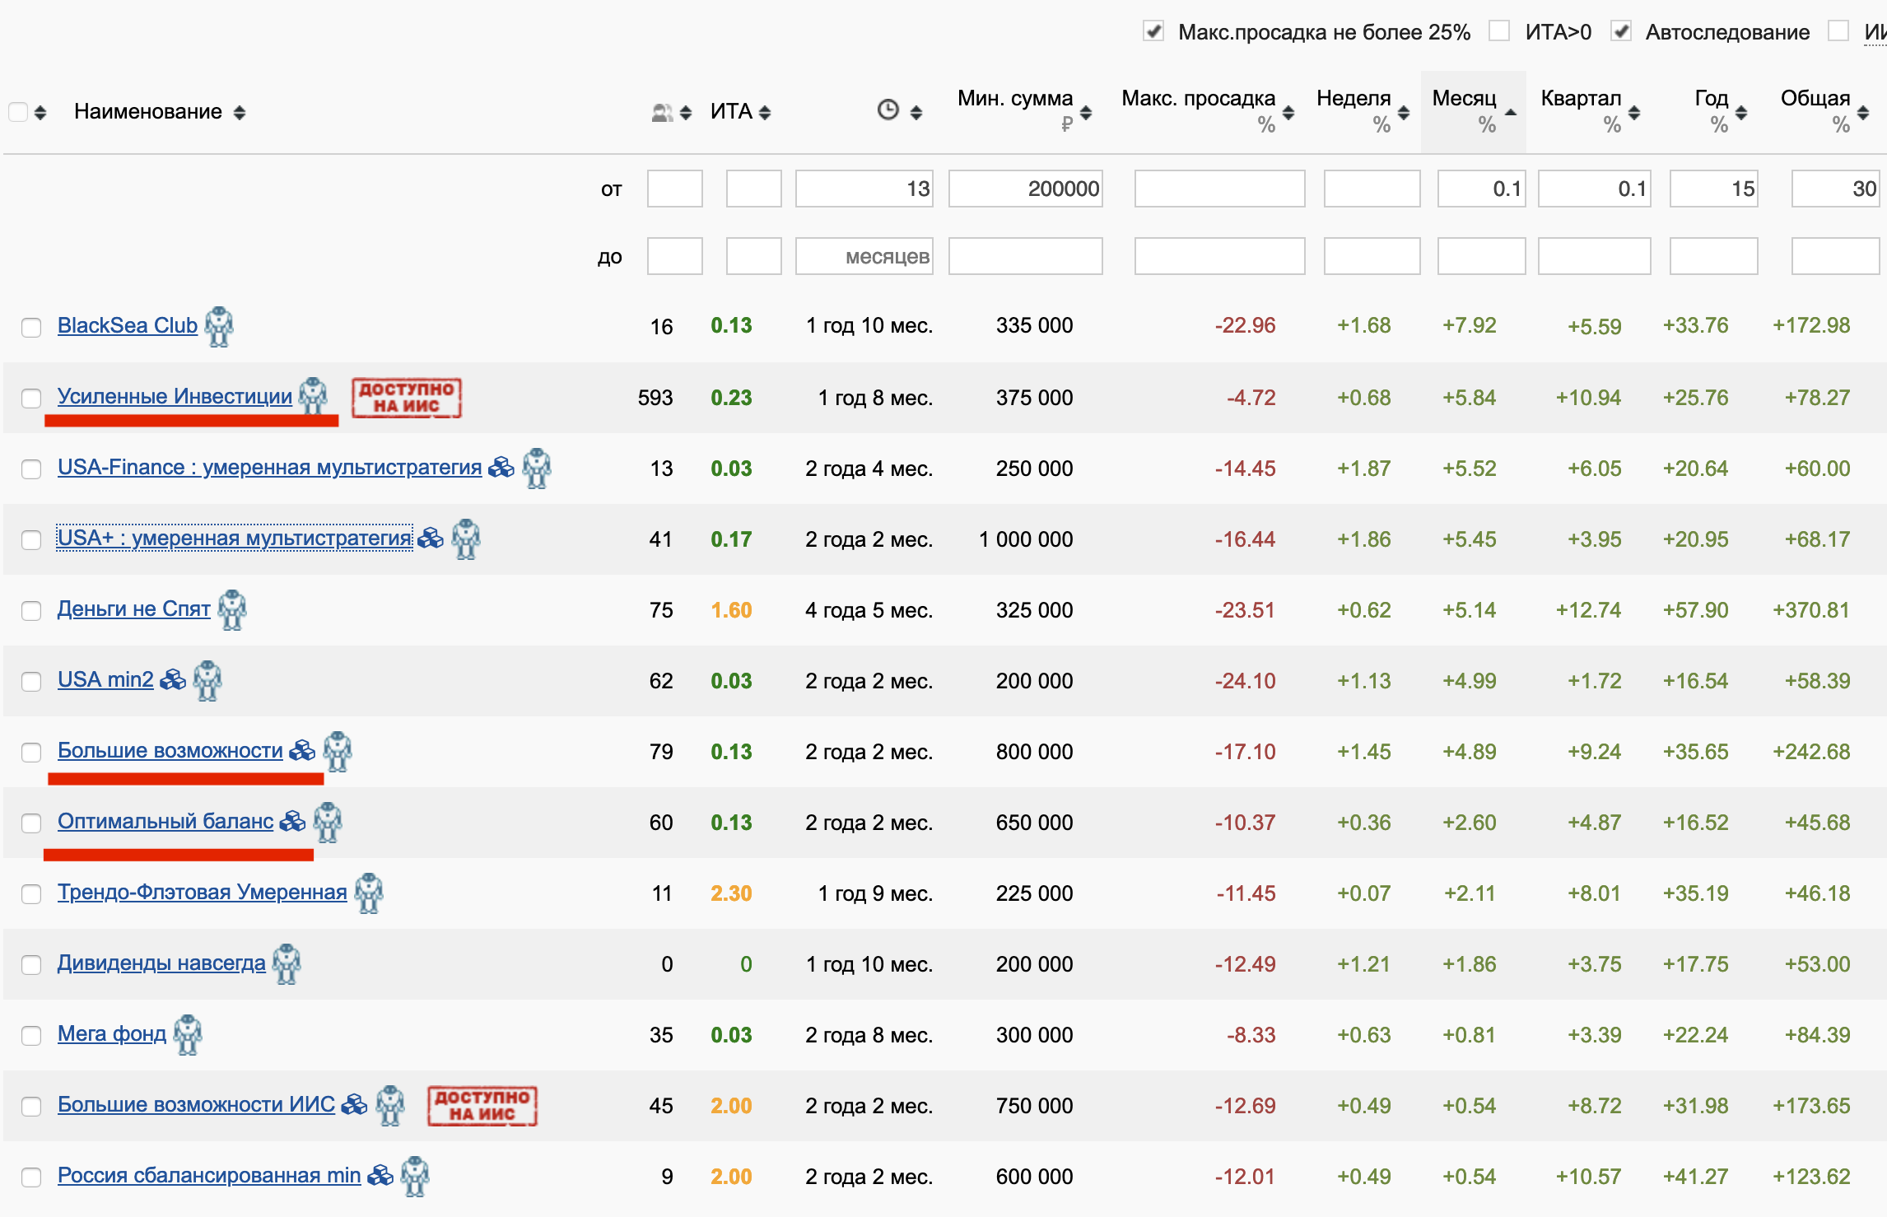The height and width of the screenshot is (1217, 1887).
Task: Uncheck Макс.просадка не более 25% filter
Action: 1154,32
